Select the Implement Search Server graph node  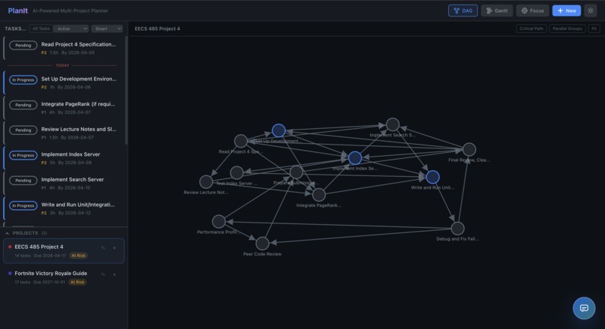(x=393, y=124)
